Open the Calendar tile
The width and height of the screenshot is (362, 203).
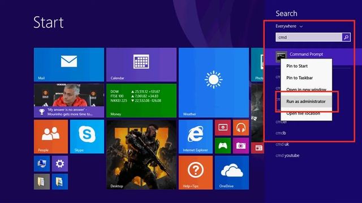click(x=141, y=65)
